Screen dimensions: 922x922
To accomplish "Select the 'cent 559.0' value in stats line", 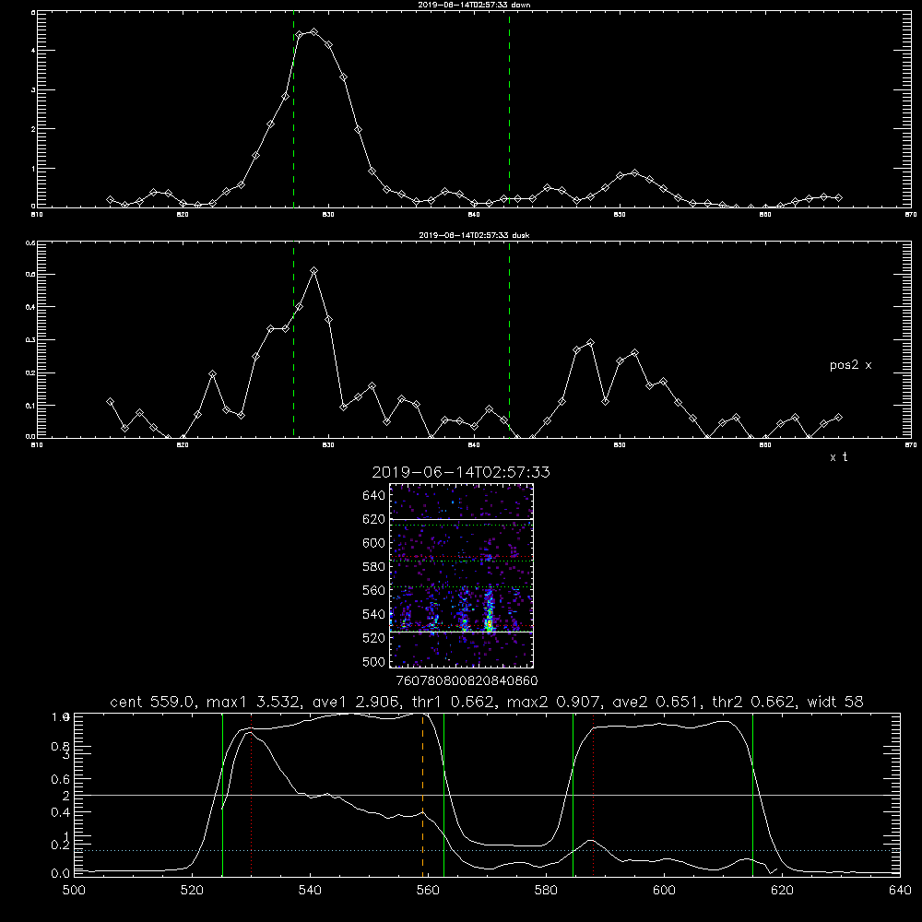I will [155, 702].
